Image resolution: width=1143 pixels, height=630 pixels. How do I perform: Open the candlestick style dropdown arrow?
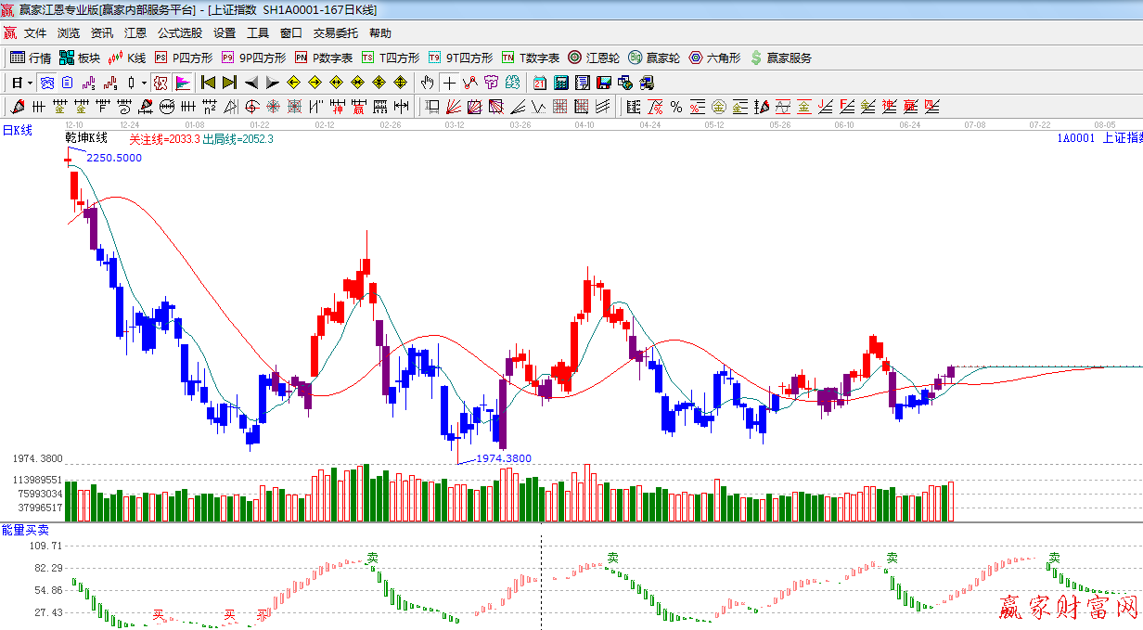coord(144,83)
